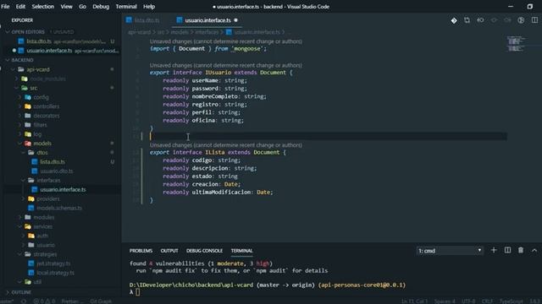Open local.strategy.ts in the explorer
542x304 pixels.
(x=55, y=273)
